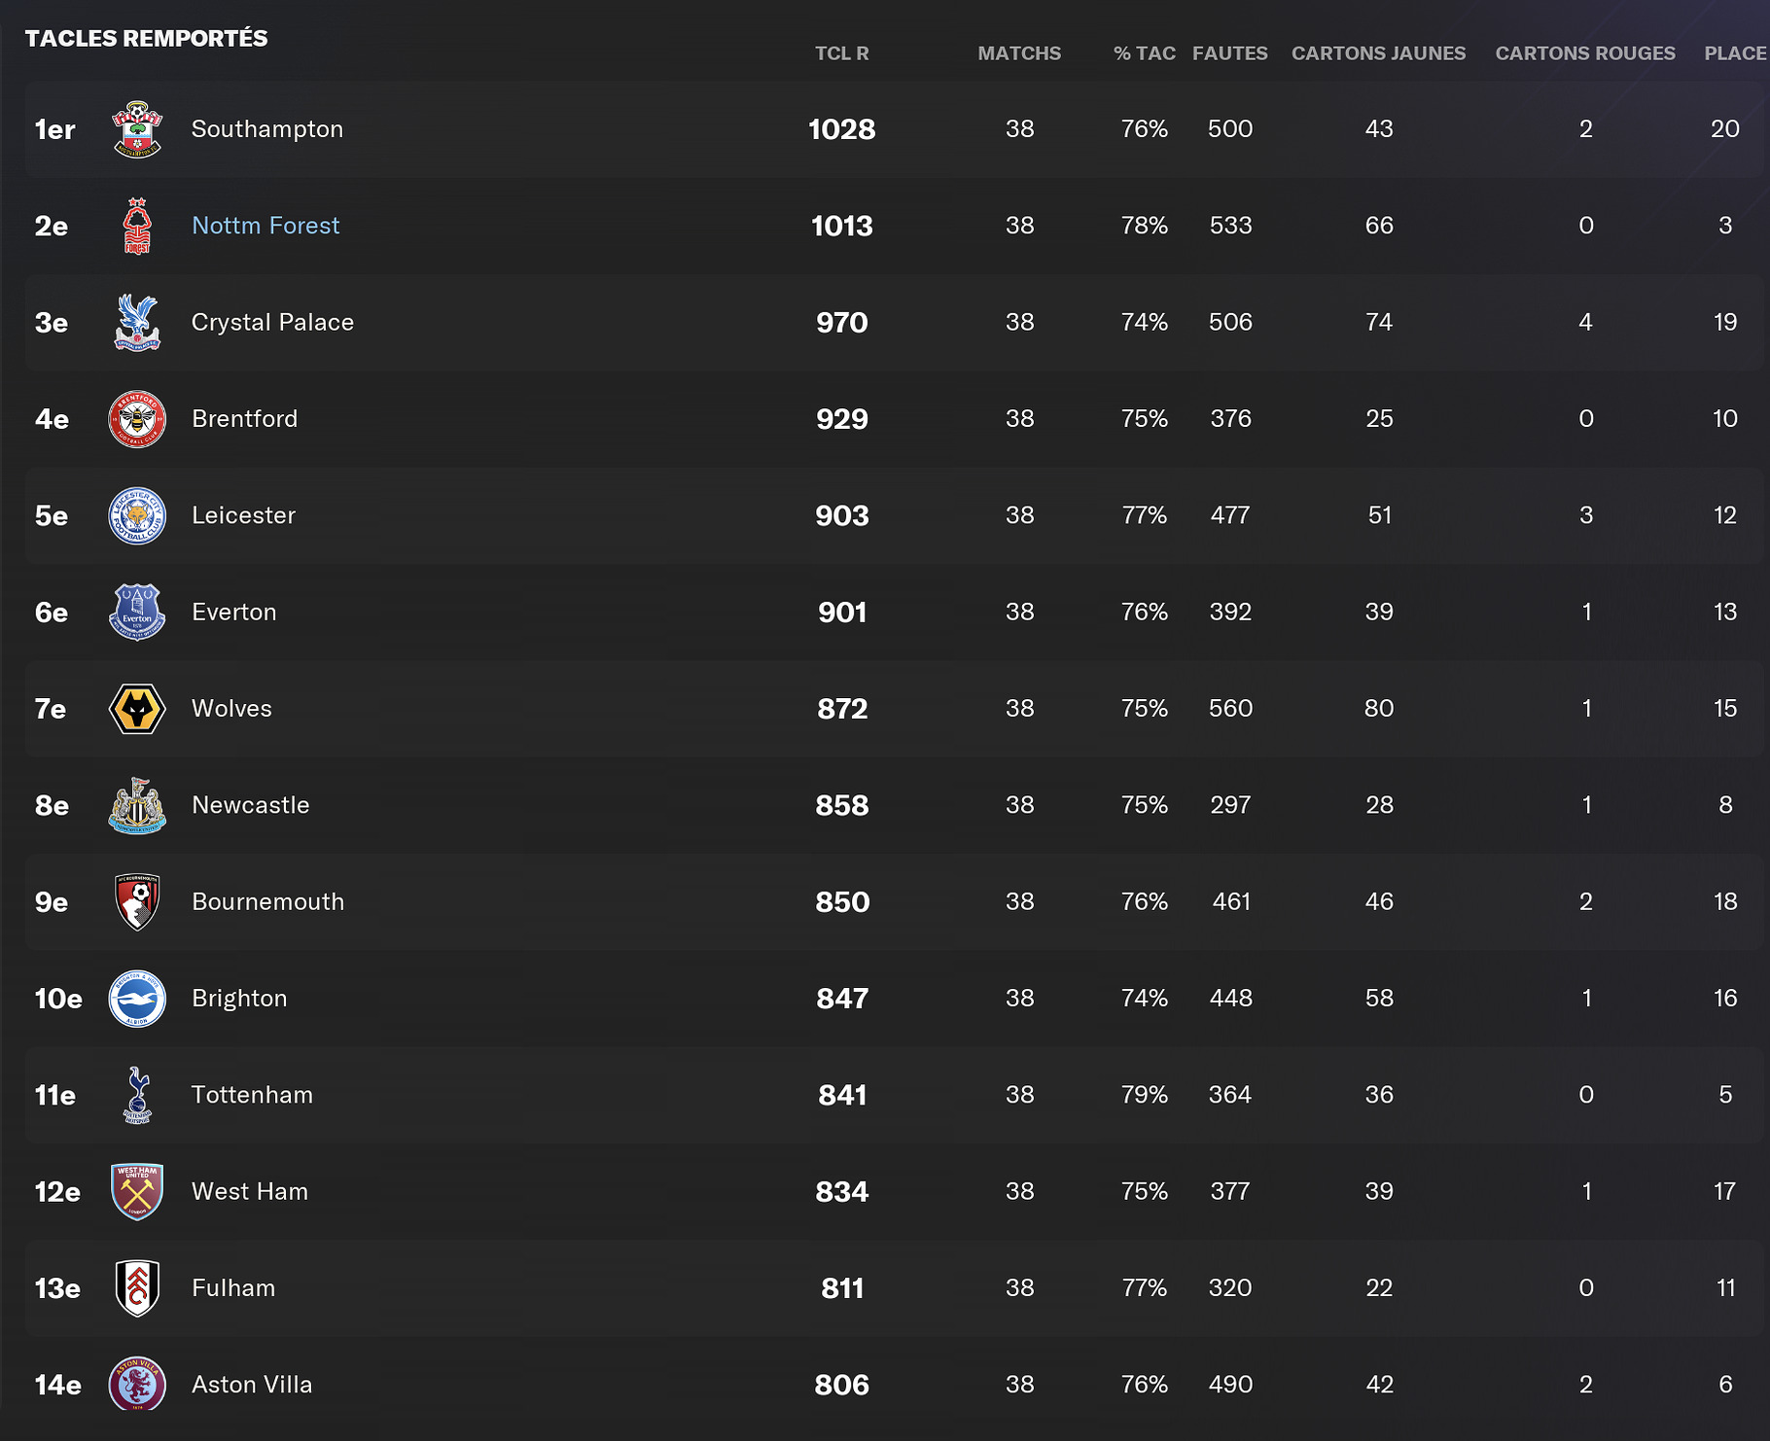Click the Tottenham cockerel crest

point(137,1095)
